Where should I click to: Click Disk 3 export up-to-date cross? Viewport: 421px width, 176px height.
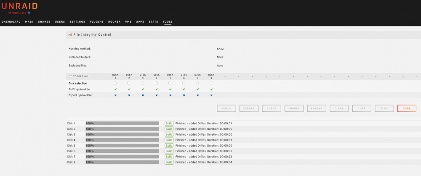[x=143, y=95]
